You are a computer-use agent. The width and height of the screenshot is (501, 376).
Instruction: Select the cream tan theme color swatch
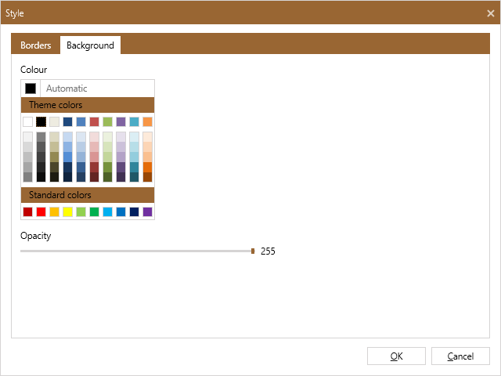(x=54, y=122)
